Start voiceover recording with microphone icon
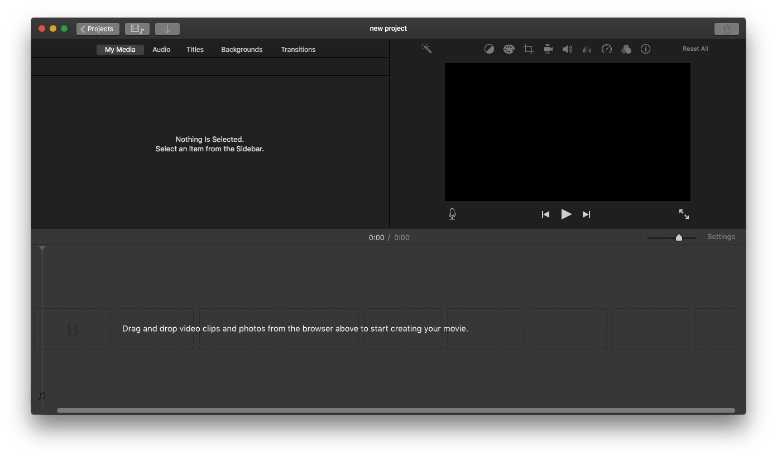The height and width of the screenshot is (459, 777). click(x=452, y=214)
